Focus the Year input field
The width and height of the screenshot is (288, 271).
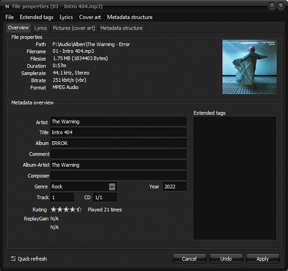[x=174, y=187]
